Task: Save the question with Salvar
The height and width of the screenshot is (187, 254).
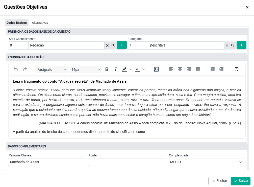Action: (241, 181)
